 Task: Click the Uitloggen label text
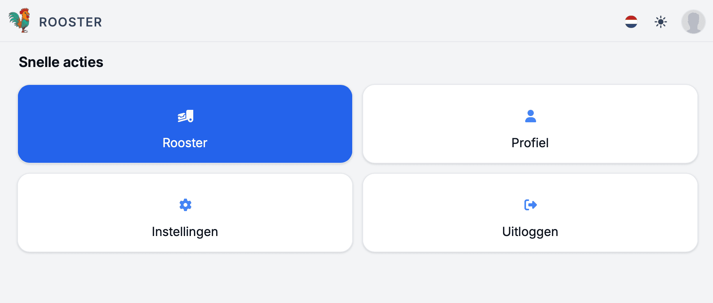[x=530, y=232]
